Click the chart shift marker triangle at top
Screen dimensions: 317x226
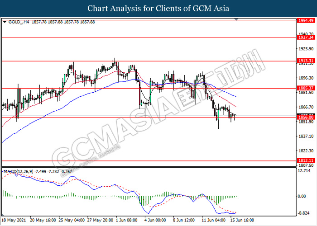236,19
